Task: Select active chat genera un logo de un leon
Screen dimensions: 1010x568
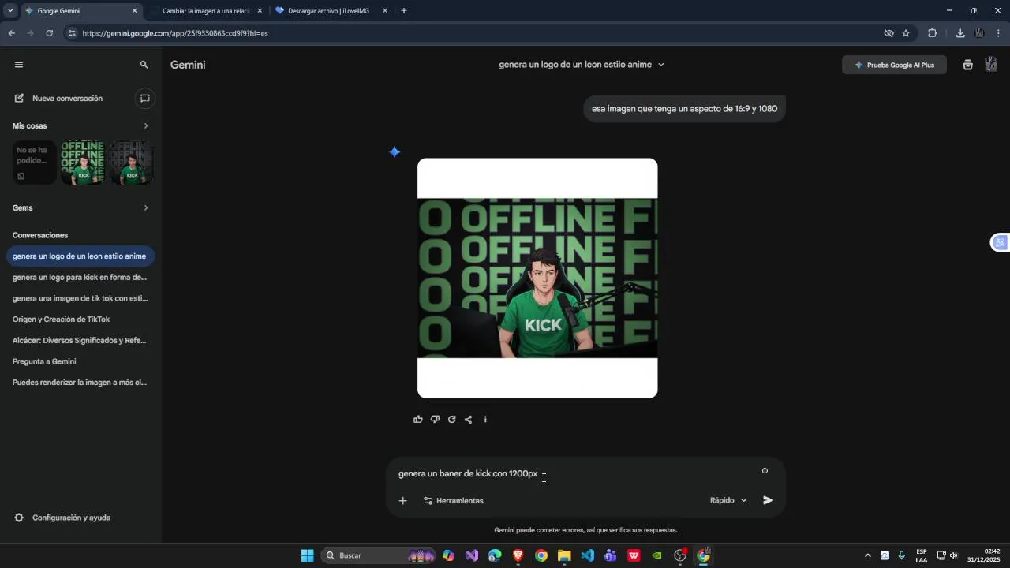Action: point(80,256)
